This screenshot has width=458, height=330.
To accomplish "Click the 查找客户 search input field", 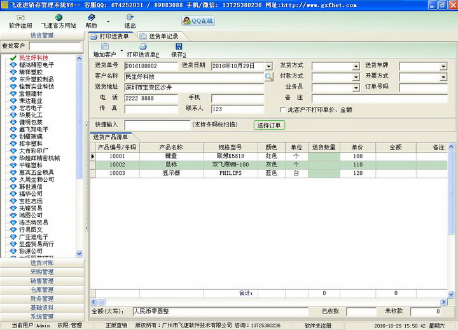I will pos(55,46).
